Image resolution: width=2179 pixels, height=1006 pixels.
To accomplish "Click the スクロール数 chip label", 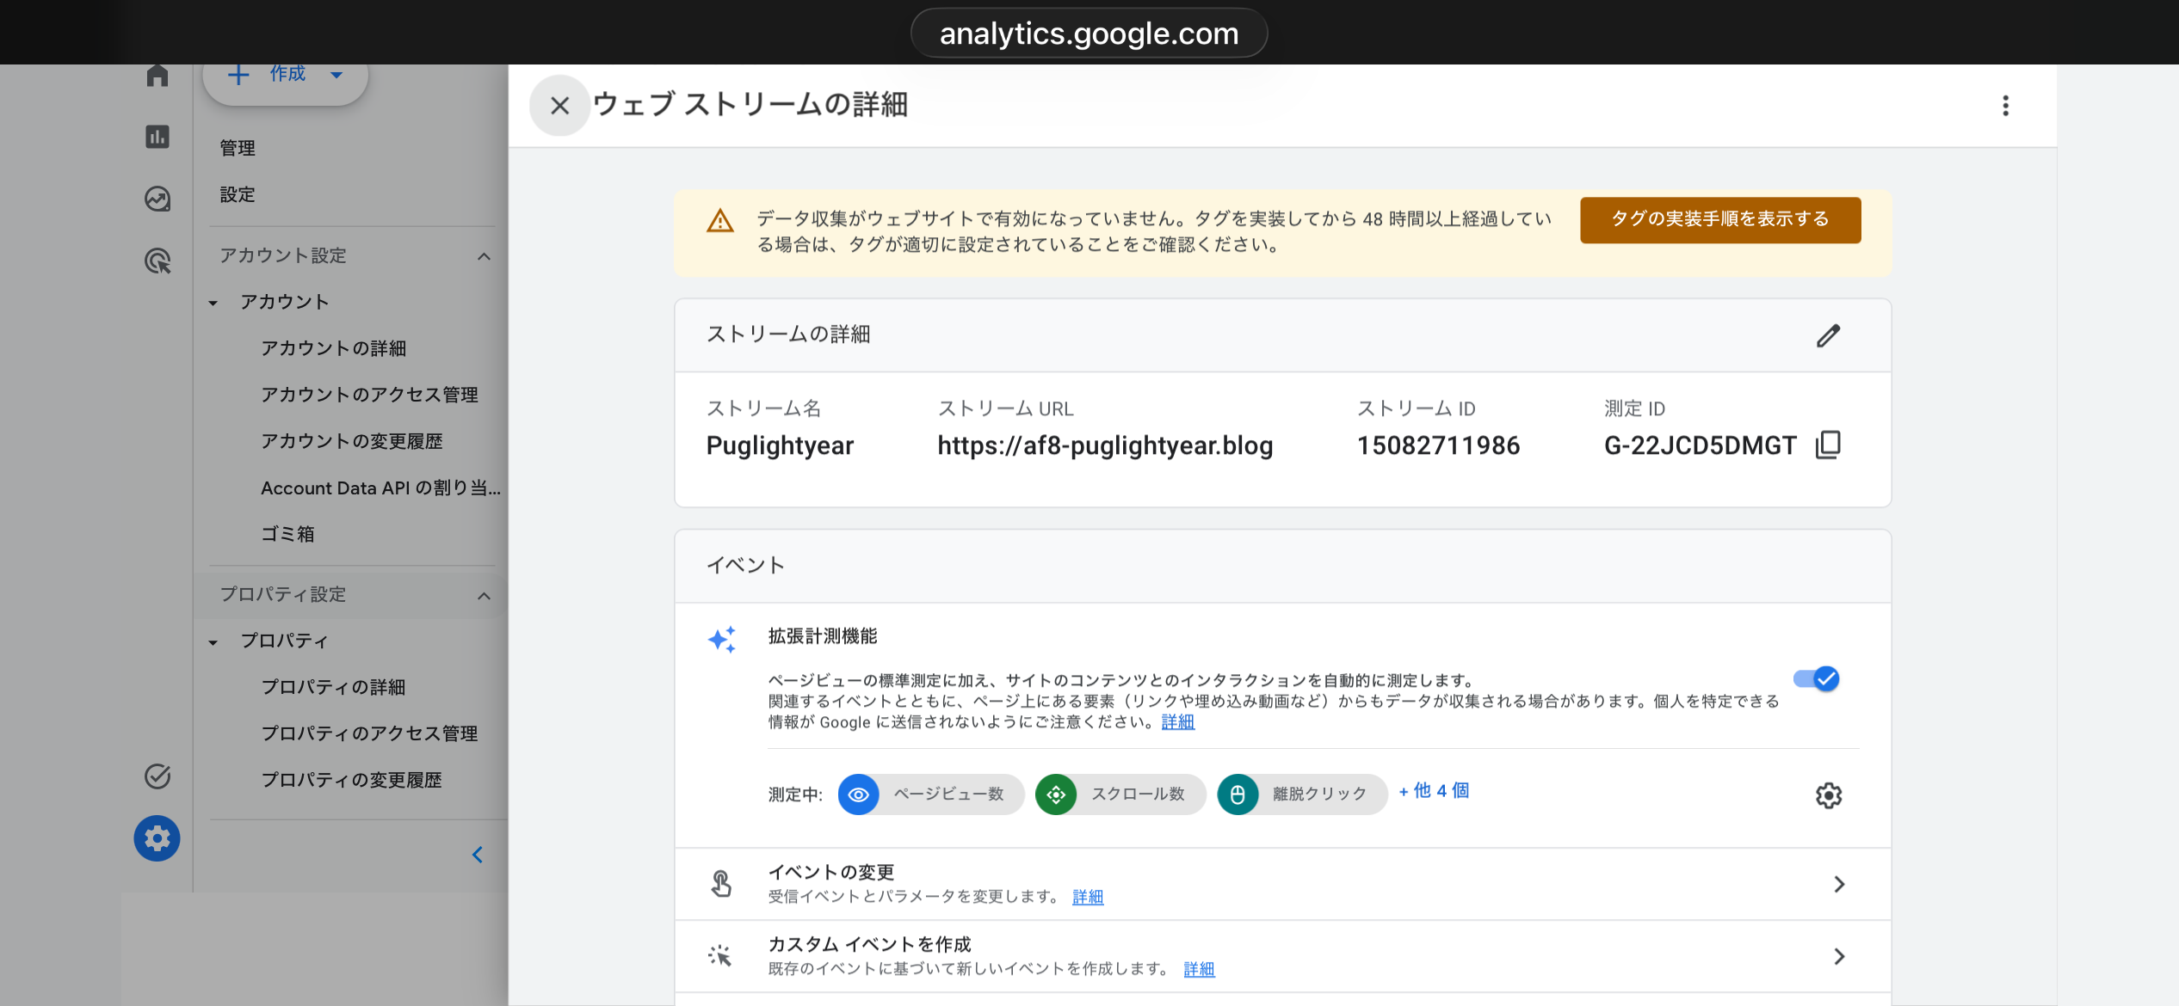I will [x=1138, y=794].
